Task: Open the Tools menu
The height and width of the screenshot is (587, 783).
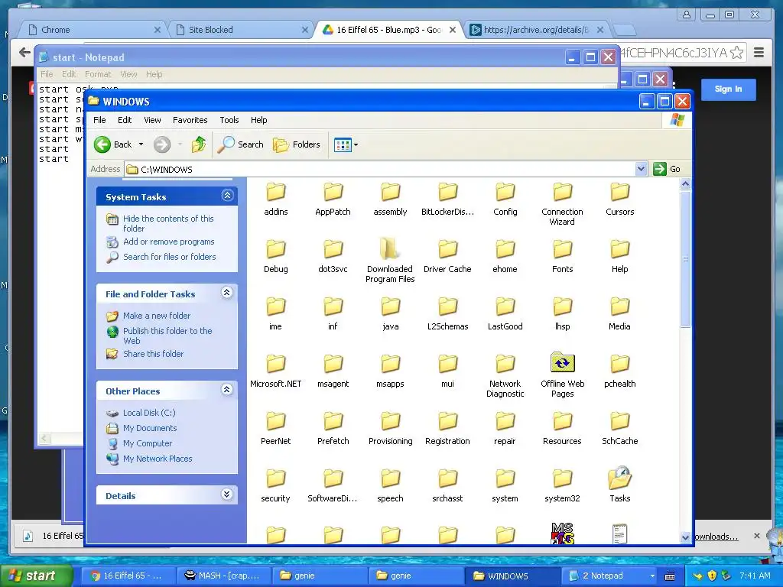Action: [229, 120]
